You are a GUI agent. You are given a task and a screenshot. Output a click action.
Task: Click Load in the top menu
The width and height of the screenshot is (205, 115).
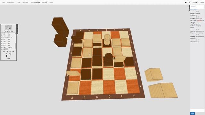tap(19, 2)
